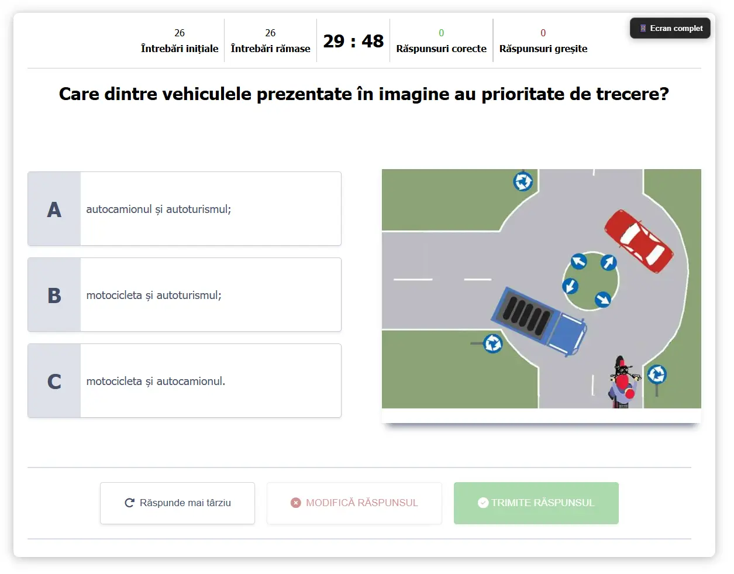Click Răspunsuri corecte counter

click(442, 40)
